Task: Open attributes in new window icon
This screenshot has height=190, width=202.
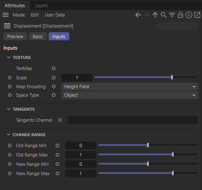Action: (197, 15)
